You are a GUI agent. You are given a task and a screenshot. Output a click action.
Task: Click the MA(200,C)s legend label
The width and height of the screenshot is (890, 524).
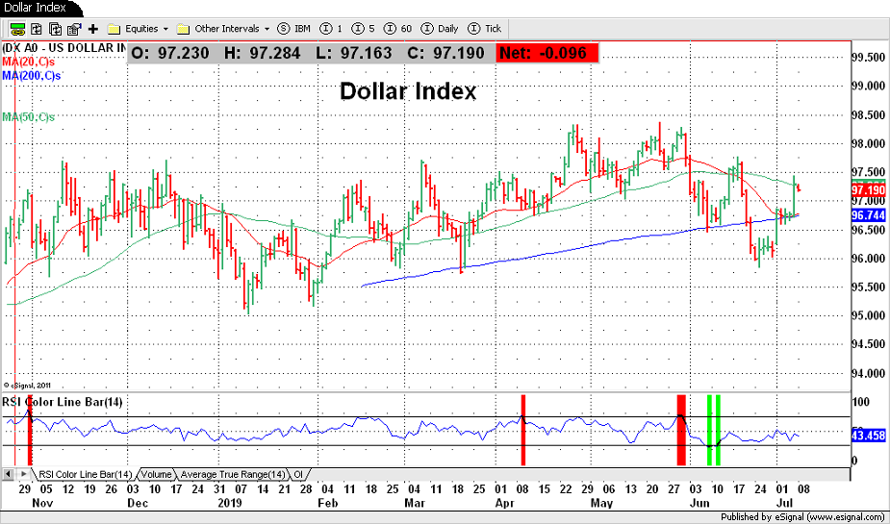31,75
